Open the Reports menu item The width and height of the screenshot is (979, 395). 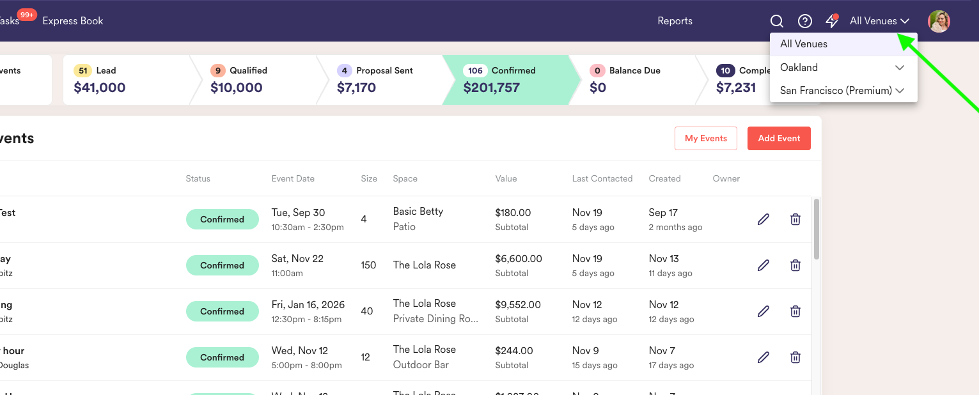coord(675,21)
